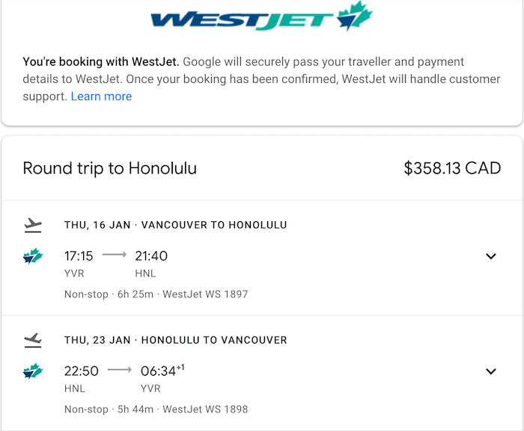Click the 21:40 HNL arrival time
Viewport: 524px width, 431px height.
pos(151,256)
